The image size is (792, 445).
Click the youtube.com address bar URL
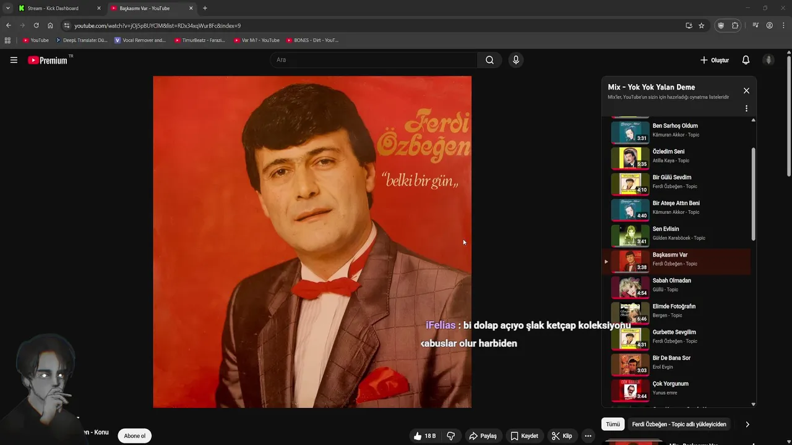[x=157, y=26]
